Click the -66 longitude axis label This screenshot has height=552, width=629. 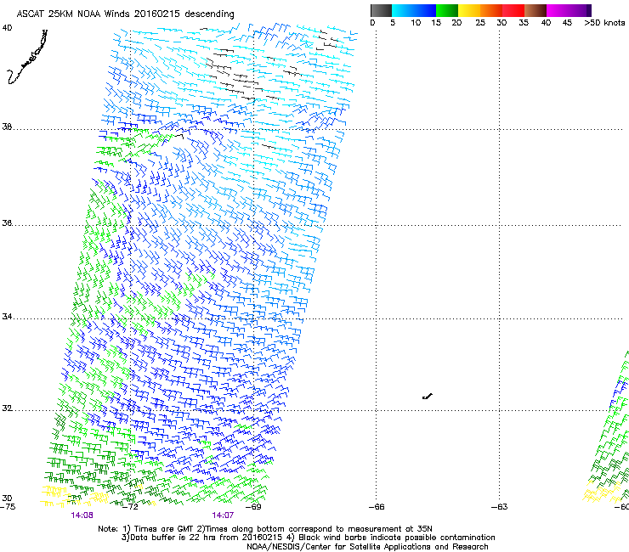point(376,507)
